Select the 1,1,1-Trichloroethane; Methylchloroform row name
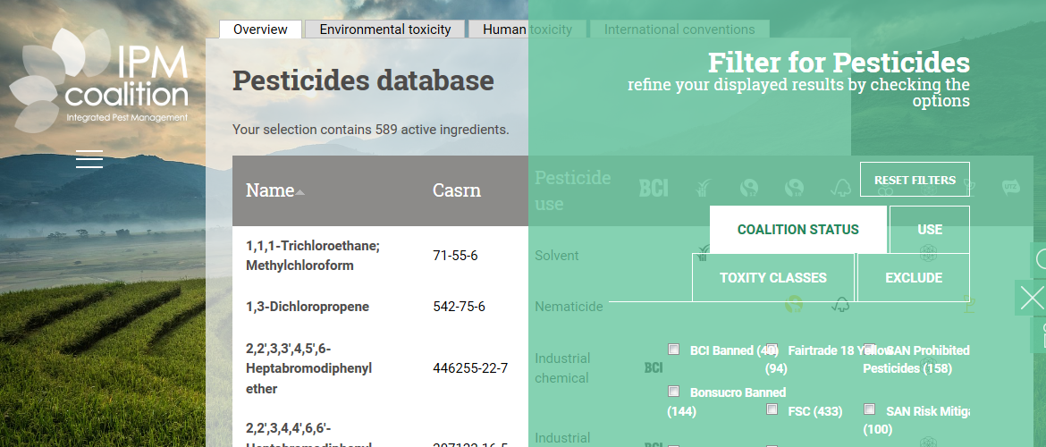Viewport: 1046px width, 447px height. tap(313, 256)
